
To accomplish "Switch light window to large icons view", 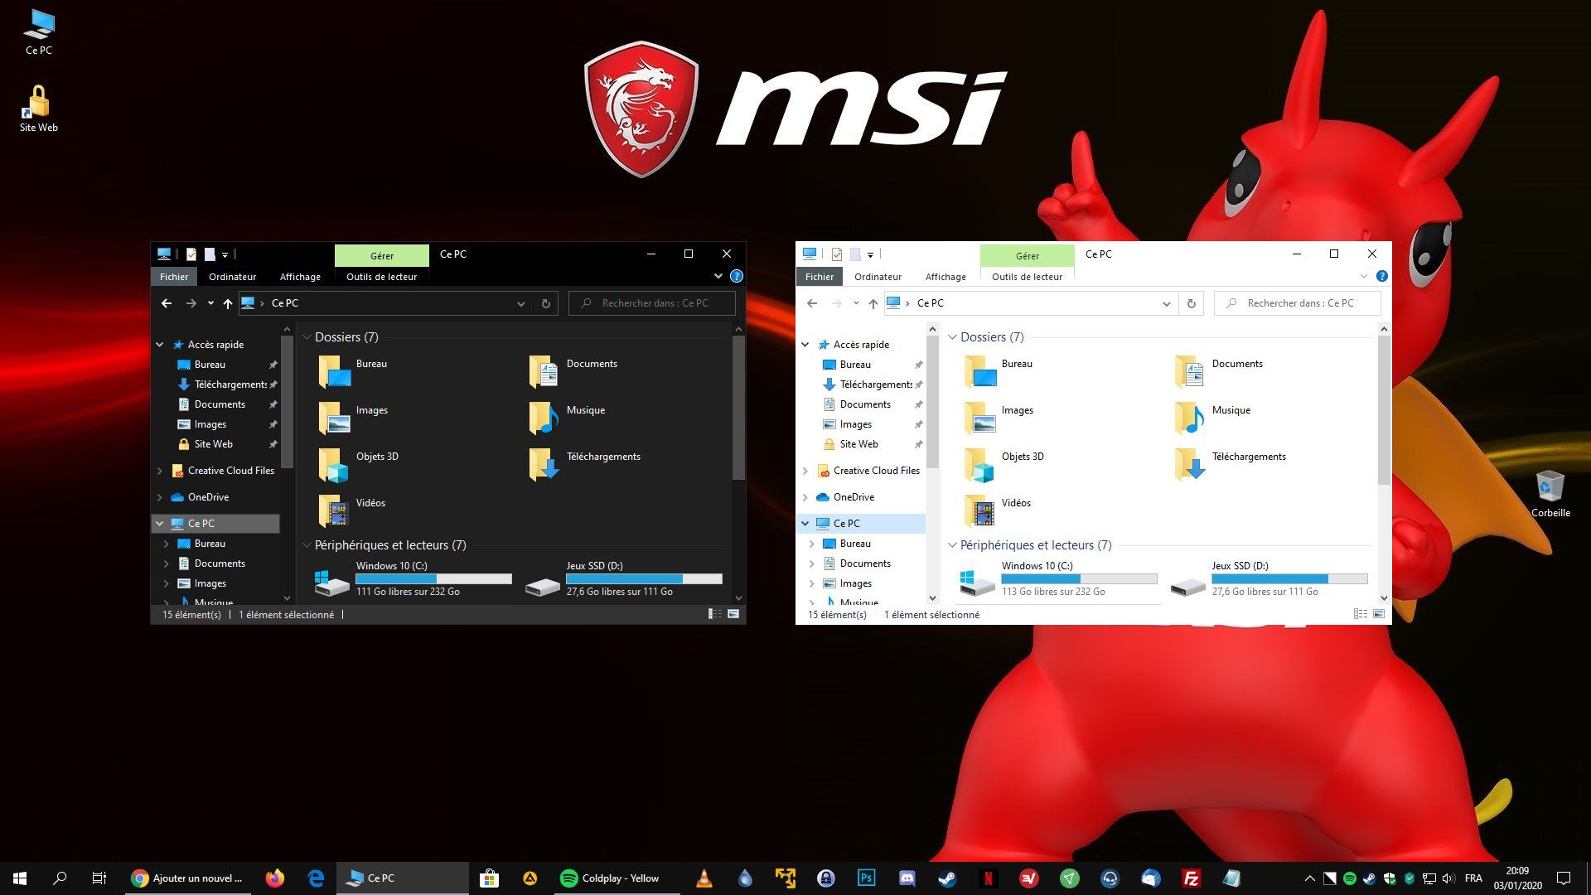I will tap(1379, 614).
